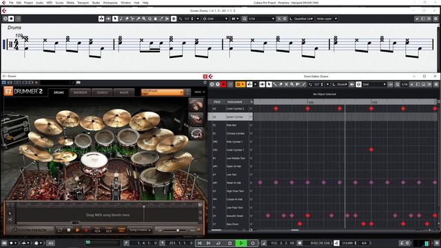This screenshot has width=441, height=248.
Task: Click the Crash Cymbal 1 note diamond
Action: (371, 149)
